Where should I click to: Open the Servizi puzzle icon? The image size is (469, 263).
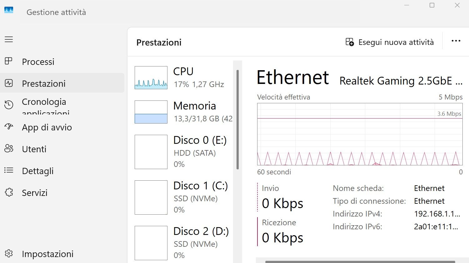9,192
